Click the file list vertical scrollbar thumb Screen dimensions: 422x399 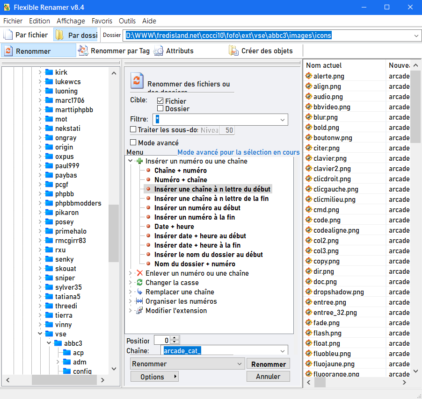415,107
